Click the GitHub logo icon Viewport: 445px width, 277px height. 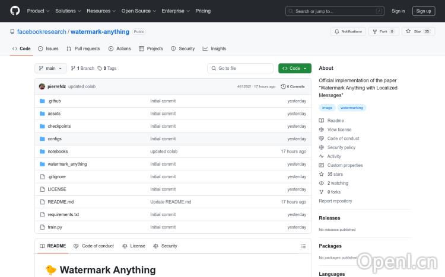click(x=15, y=11)
